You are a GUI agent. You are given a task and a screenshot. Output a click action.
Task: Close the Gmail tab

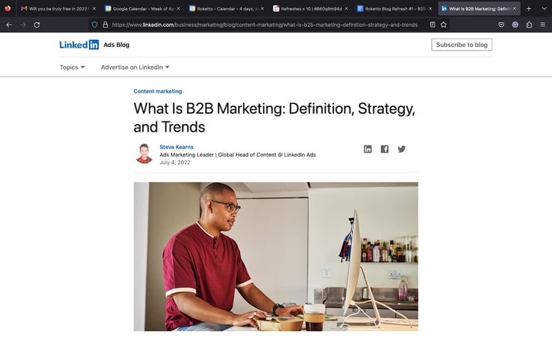click(94, 8)
